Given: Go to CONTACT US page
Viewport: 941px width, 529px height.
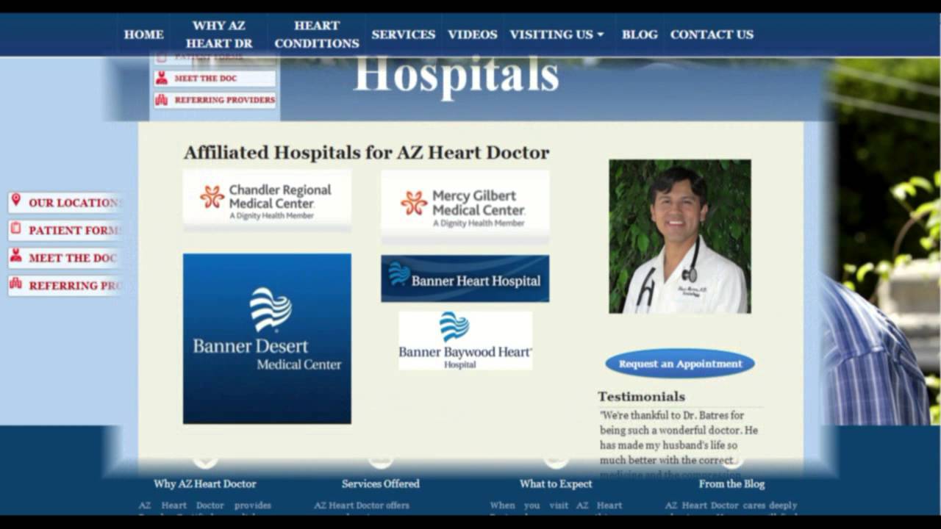Looking at the screenshot, I should click(x=712, y=35).
